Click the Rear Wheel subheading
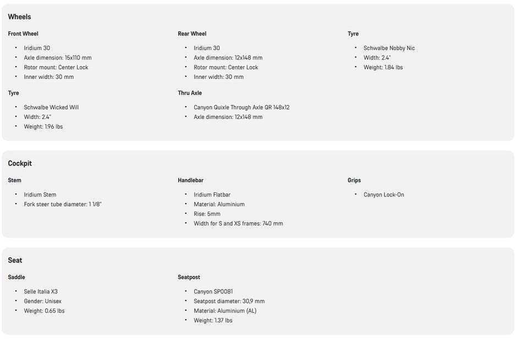528x340 pixels. (x=192, y=34)
